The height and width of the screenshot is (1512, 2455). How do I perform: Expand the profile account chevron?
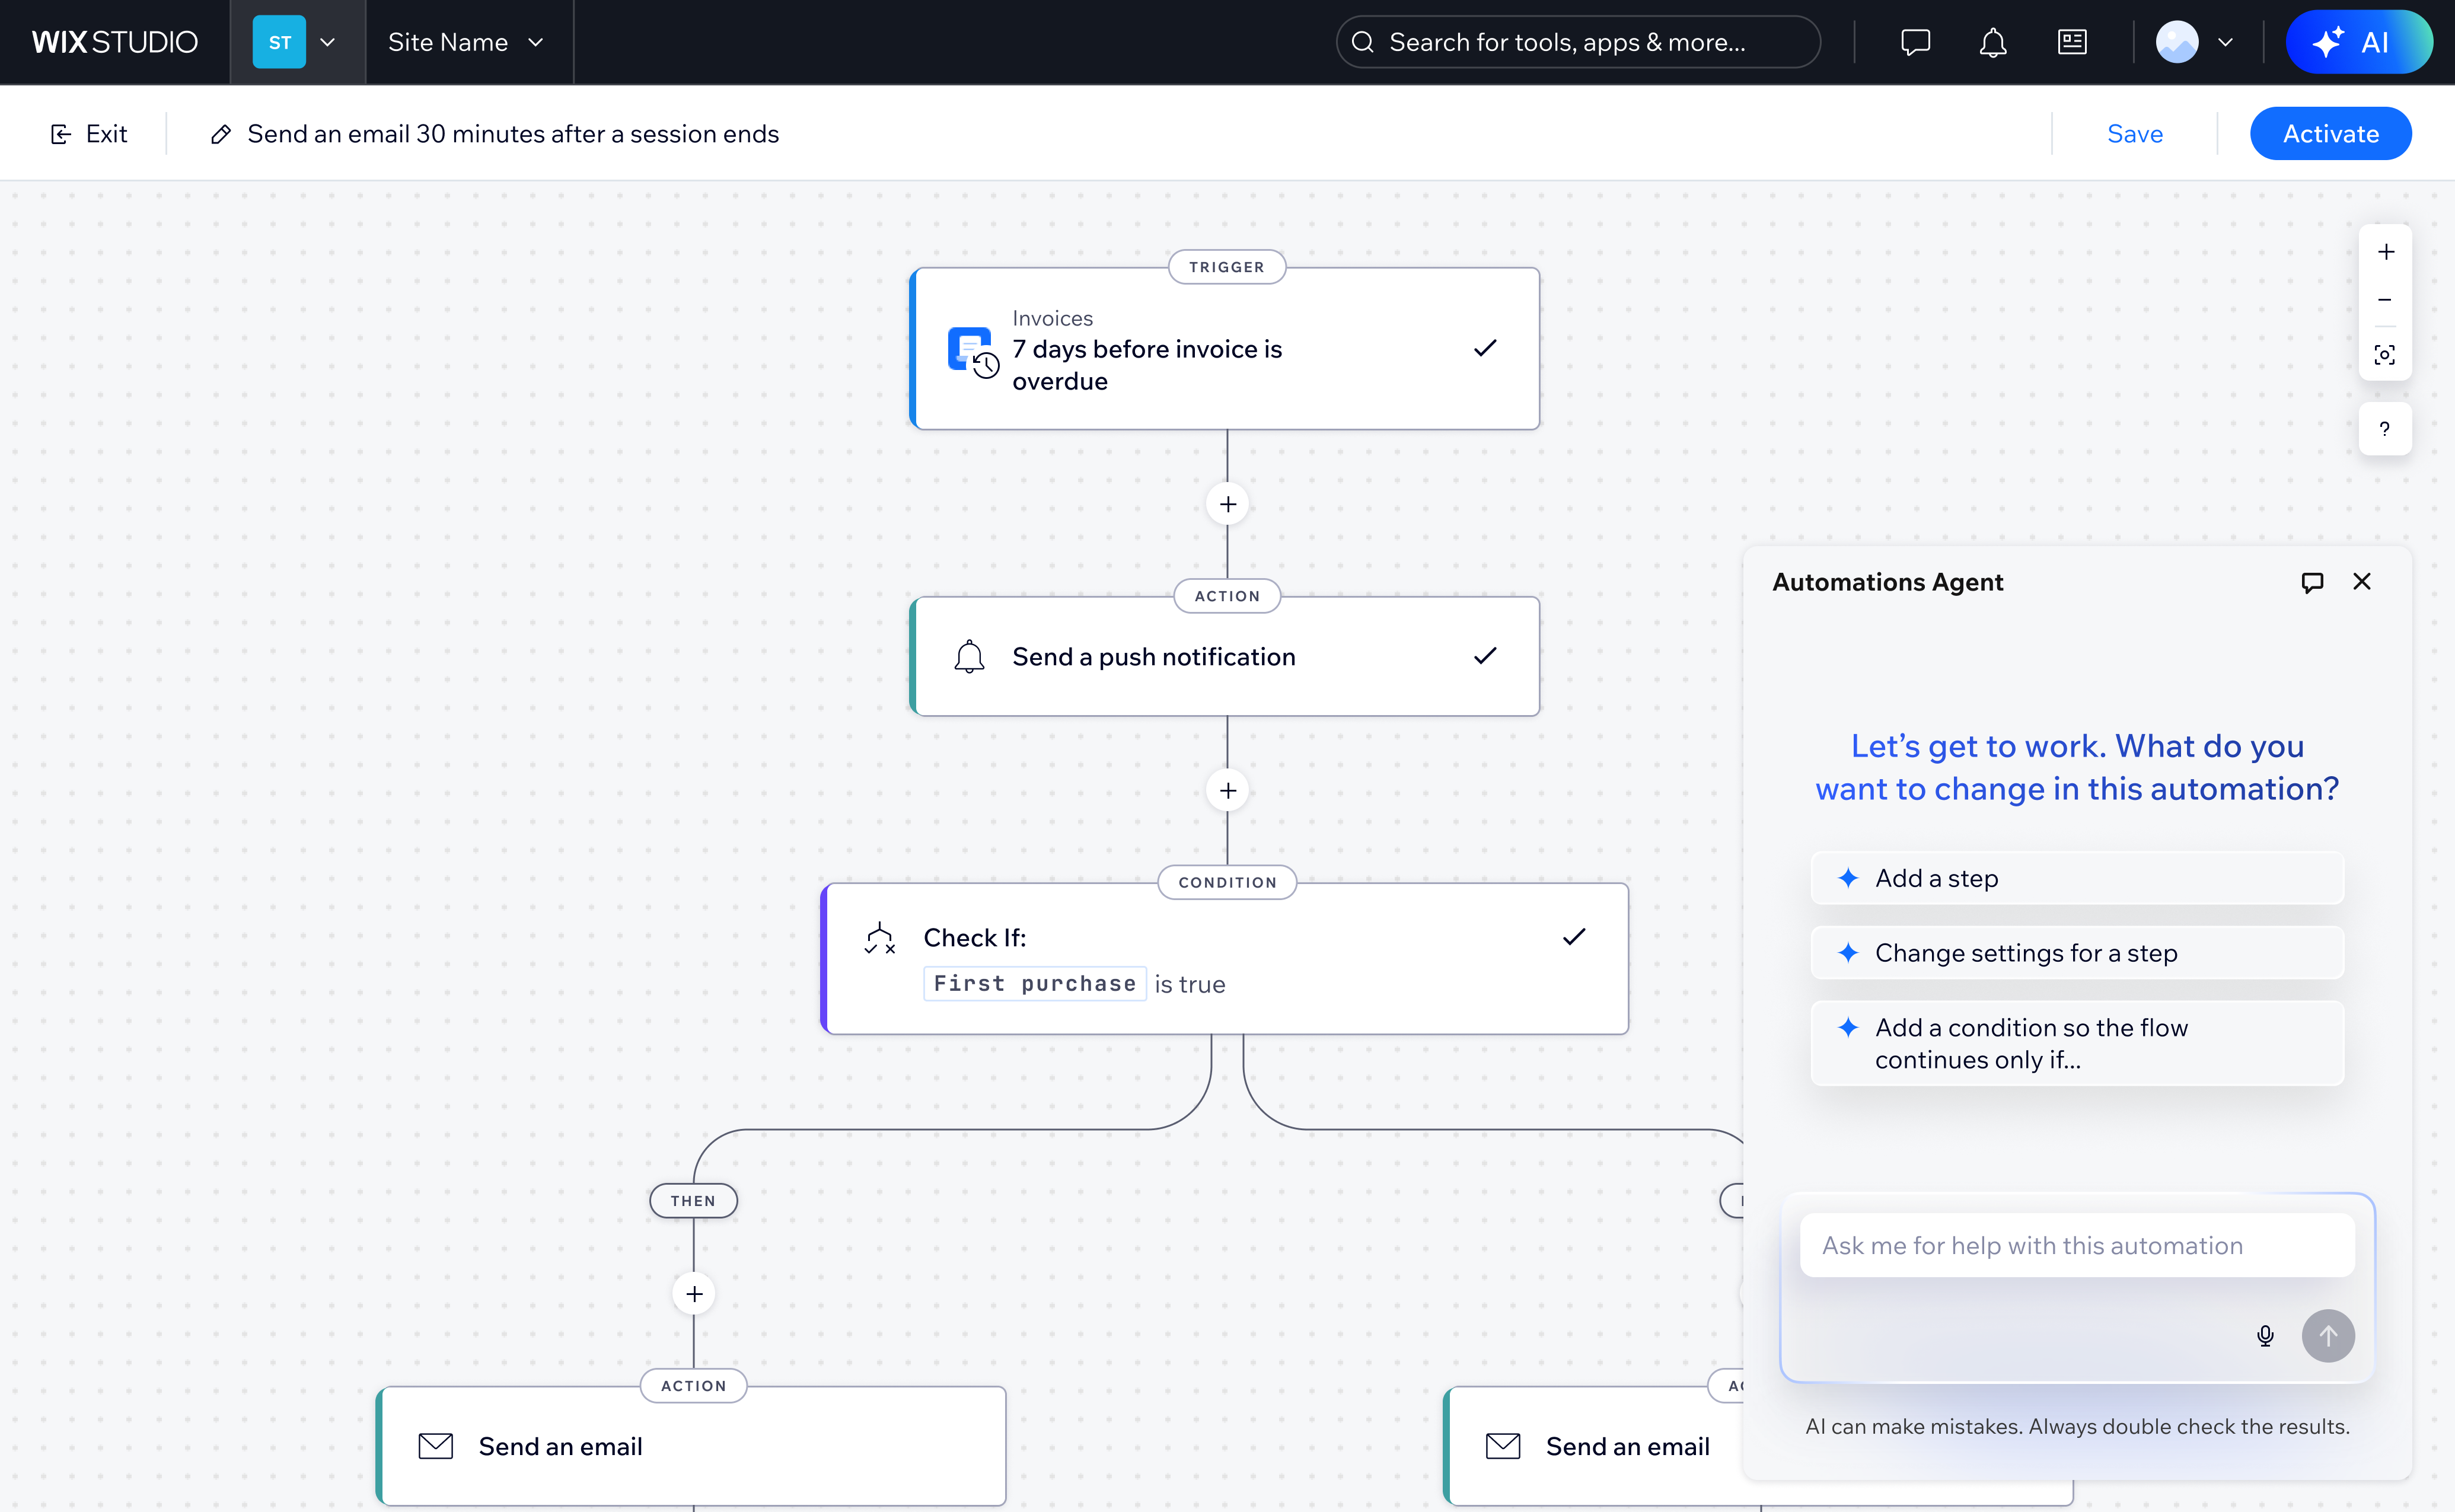coord(2225,42)
